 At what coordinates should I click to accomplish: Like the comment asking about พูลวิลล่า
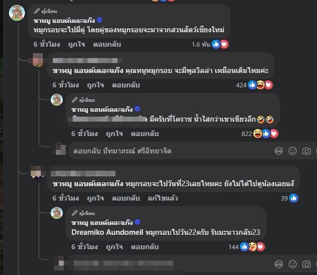click(95, 85)
